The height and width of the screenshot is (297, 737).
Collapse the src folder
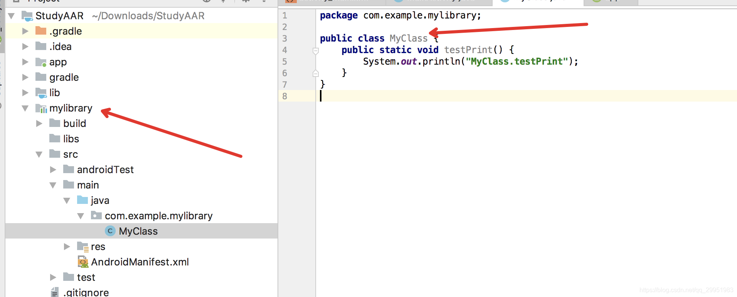[x=39, y=154]
